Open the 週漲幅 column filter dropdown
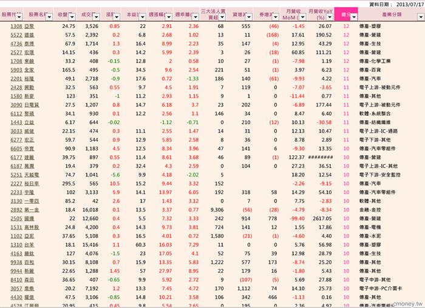425x308 pixels. (x=169, y=17)
